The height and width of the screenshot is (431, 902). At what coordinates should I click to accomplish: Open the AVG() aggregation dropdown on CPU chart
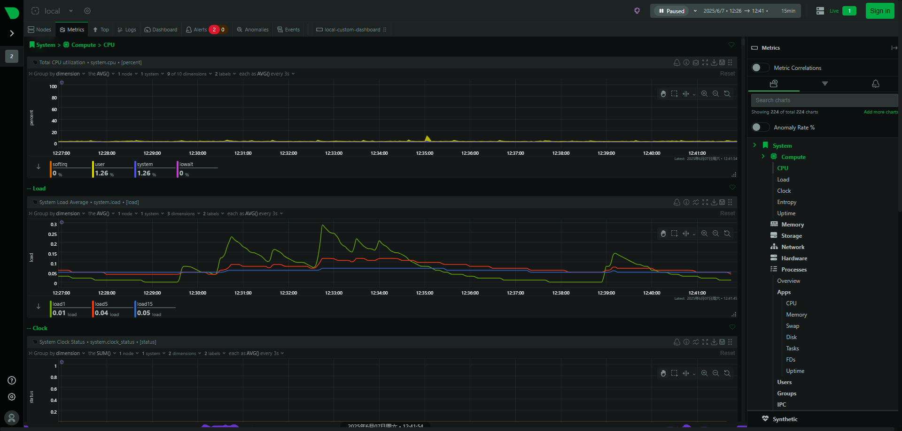101,74
